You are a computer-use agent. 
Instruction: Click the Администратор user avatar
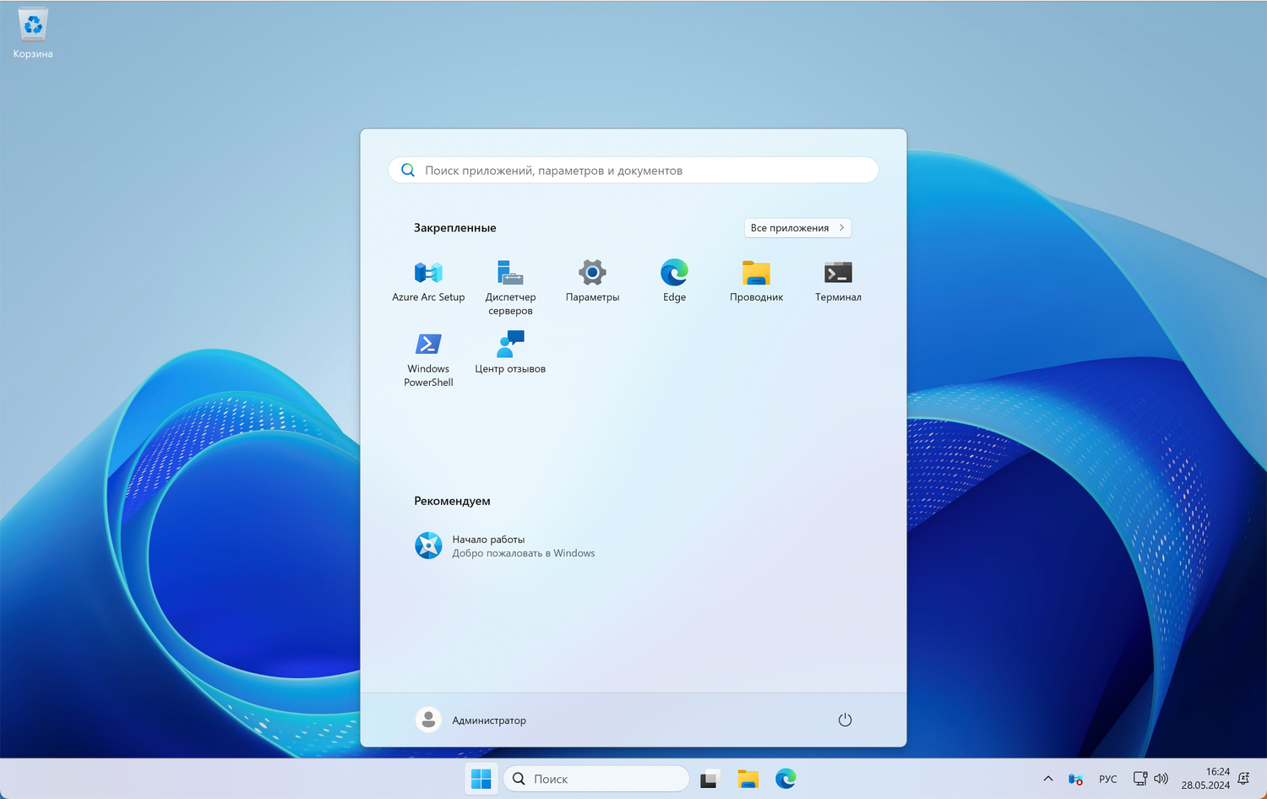tap(428, 720)
